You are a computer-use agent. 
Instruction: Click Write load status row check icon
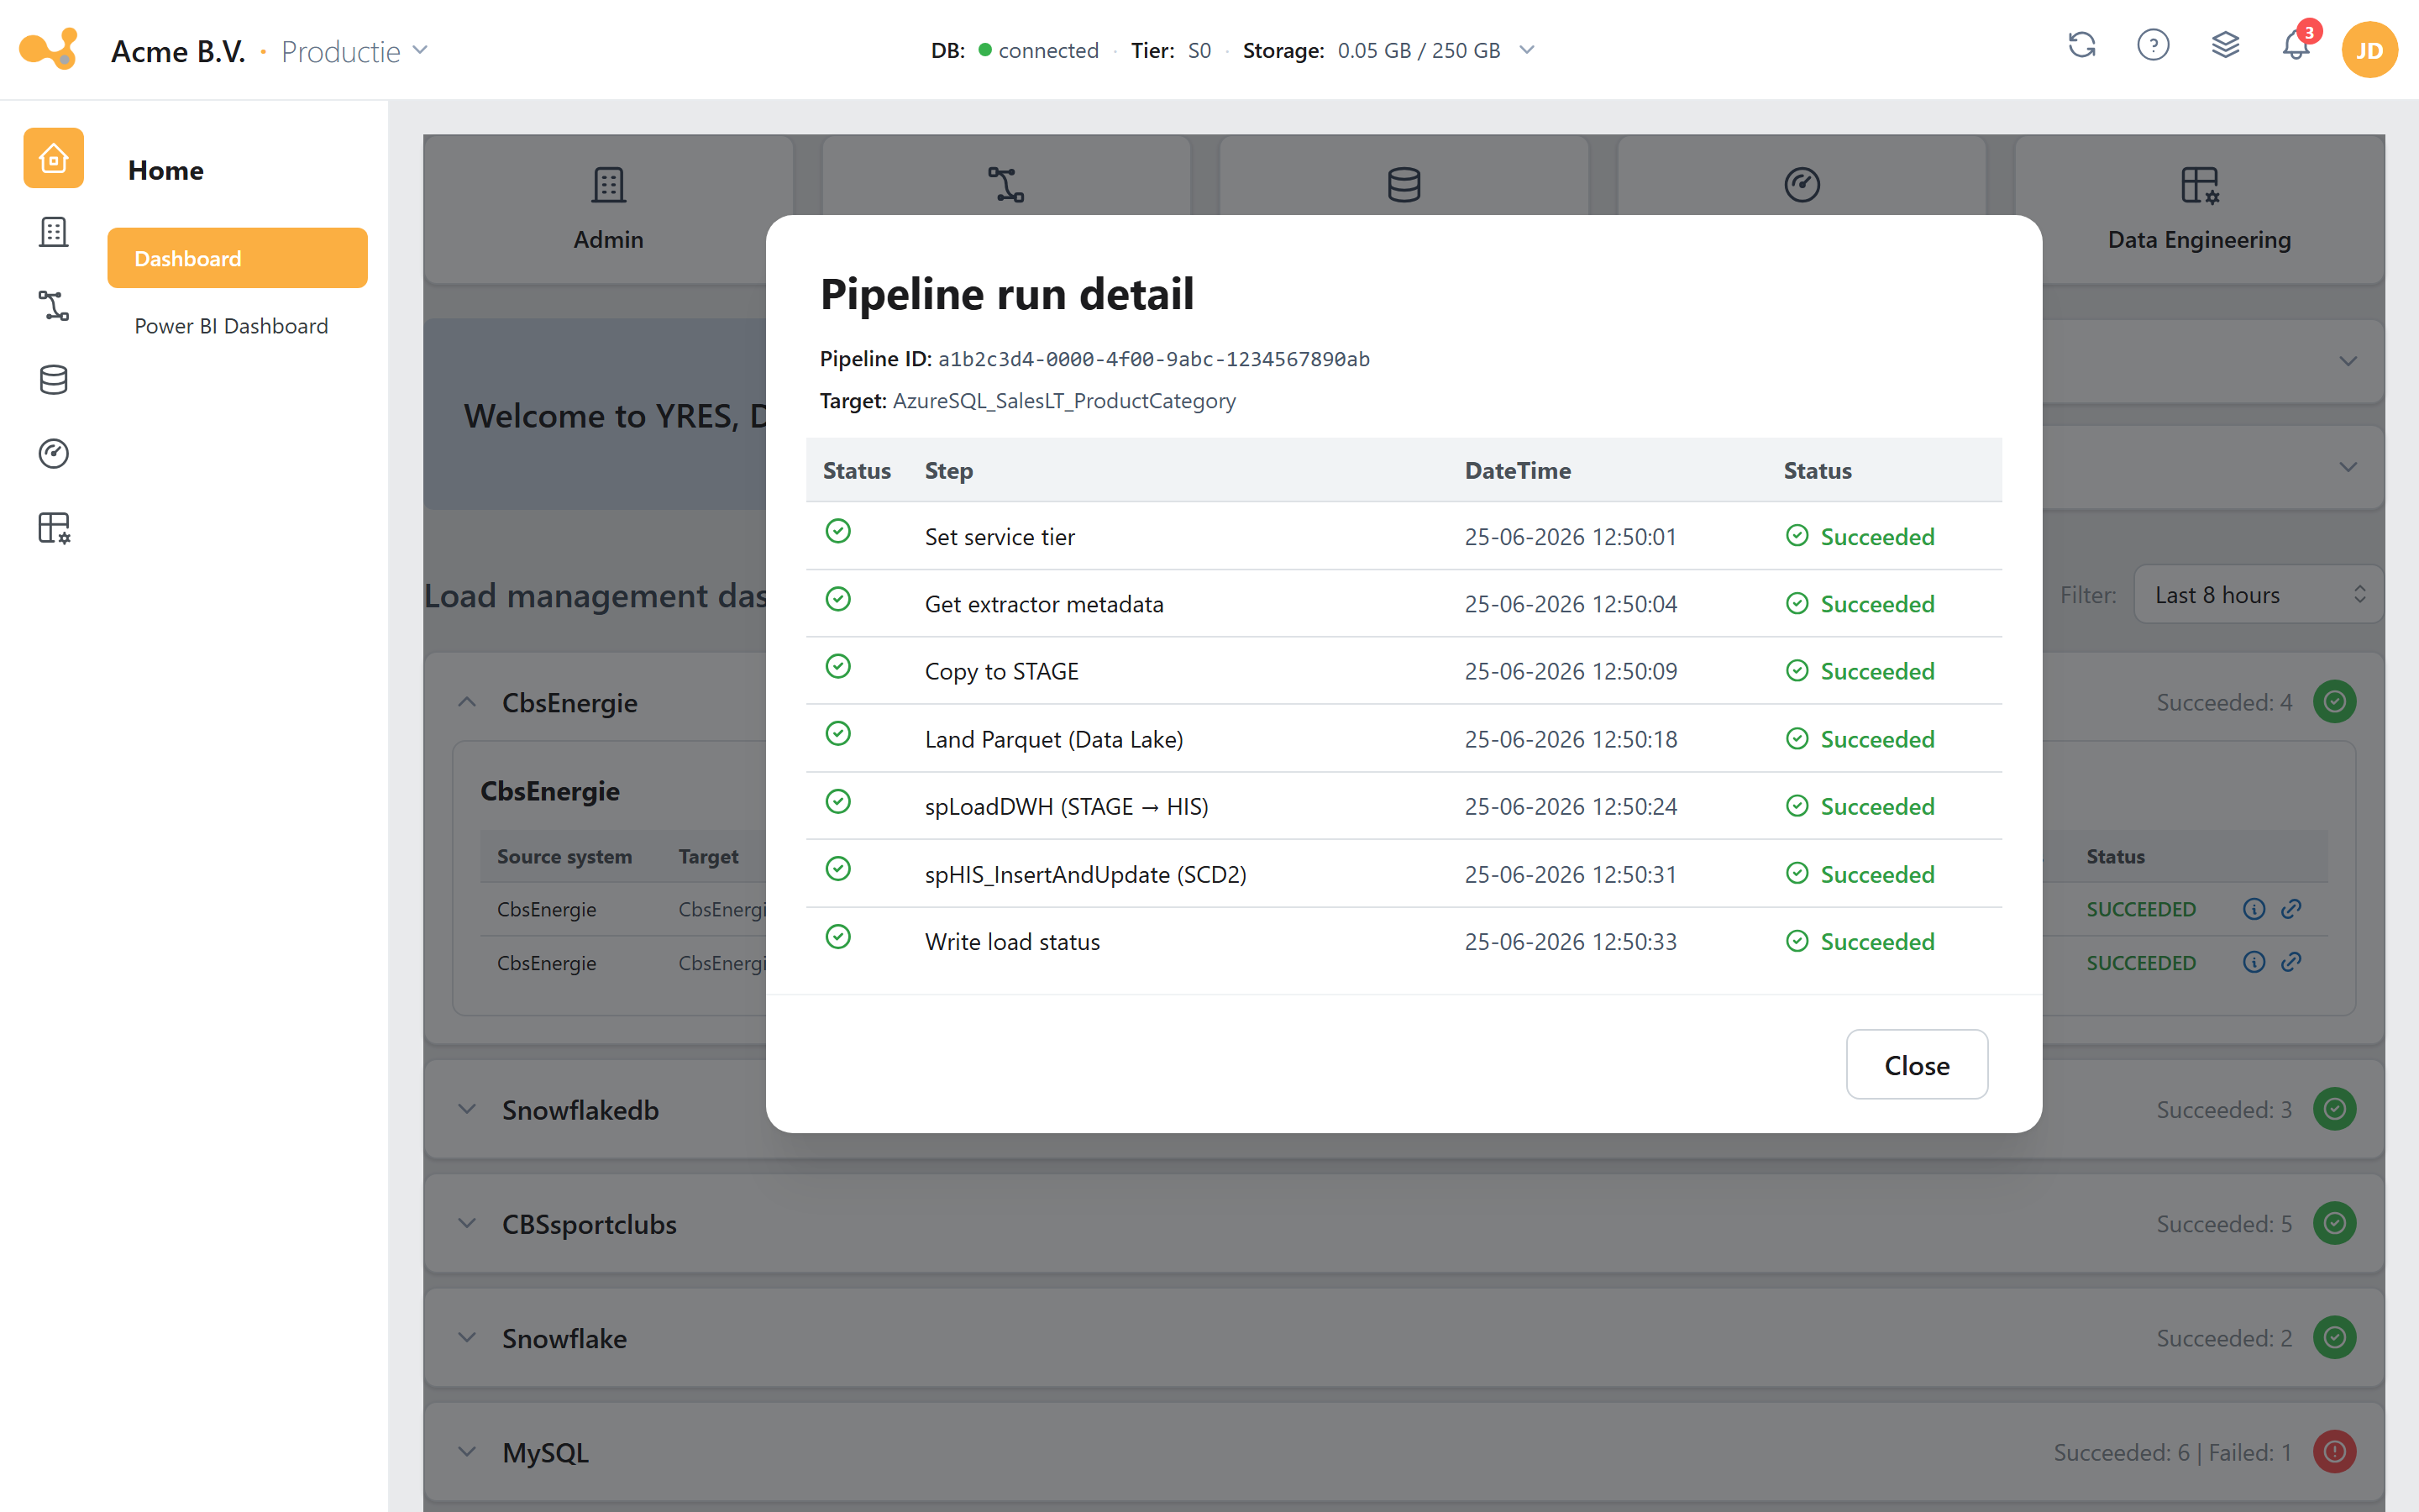(x=837, y=936)
